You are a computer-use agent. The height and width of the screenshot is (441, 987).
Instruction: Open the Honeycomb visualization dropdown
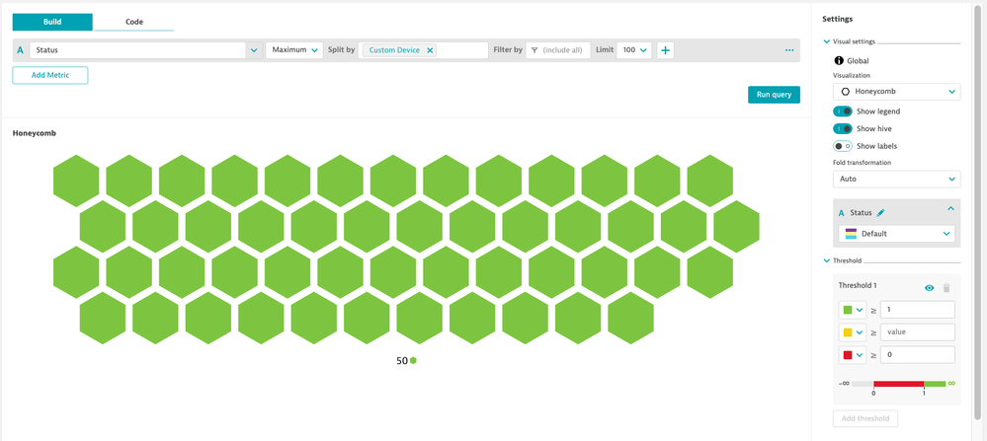tap(896, 91)
